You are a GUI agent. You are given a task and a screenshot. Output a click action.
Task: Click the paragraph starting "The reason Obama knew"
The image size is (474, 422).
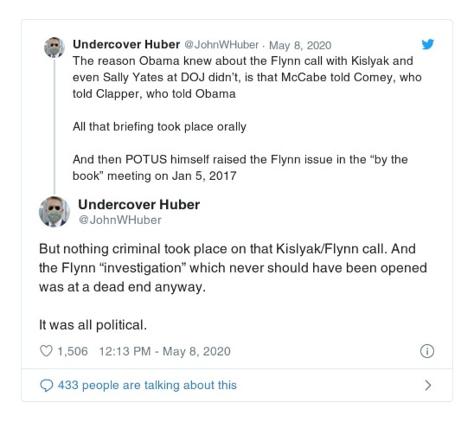(x=242, y=77)
